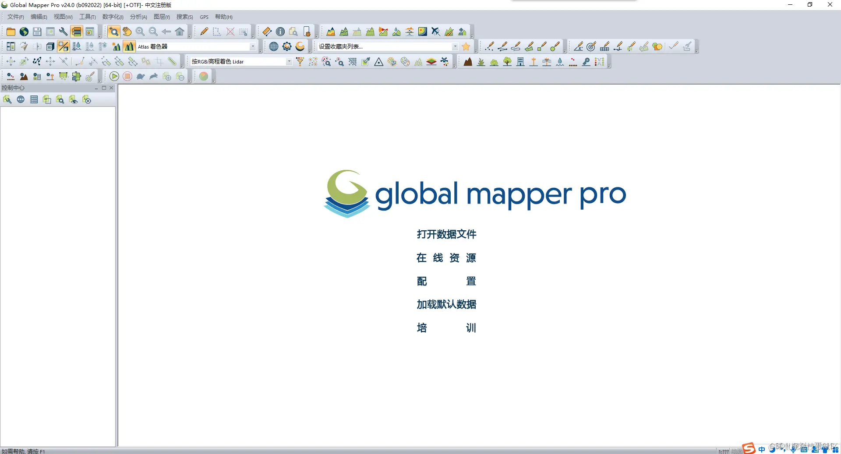Screen dimensions: 841x454
Task: Click the red stop script button
Action: (x=127, y=77)
